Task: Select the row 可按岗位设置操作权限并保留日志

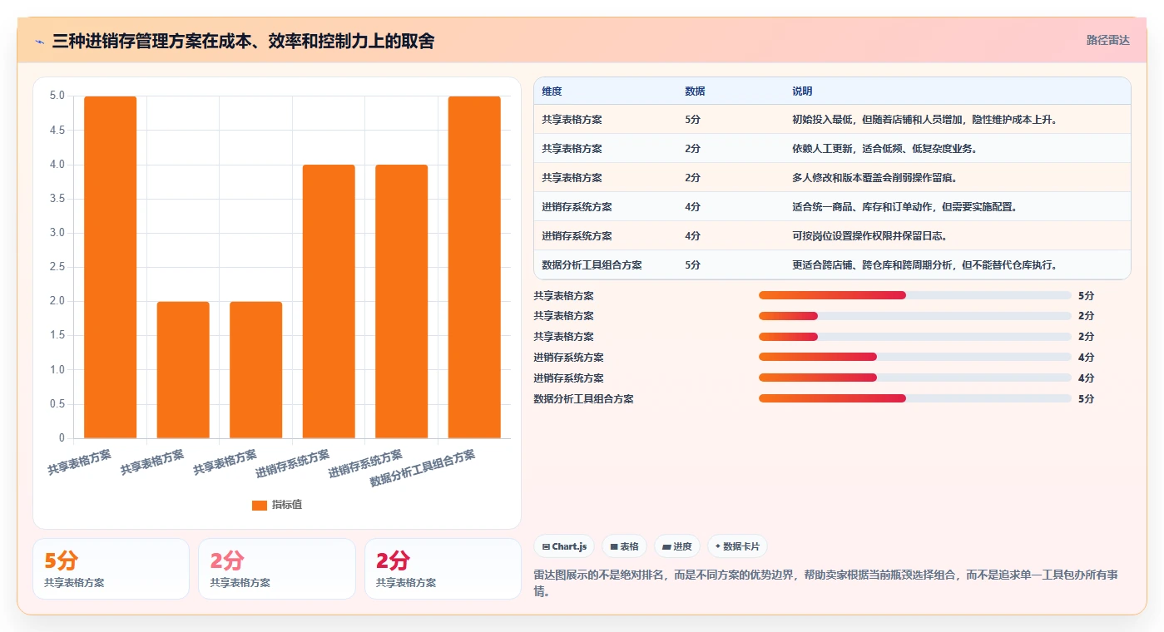Action: [x=832, y=236]
